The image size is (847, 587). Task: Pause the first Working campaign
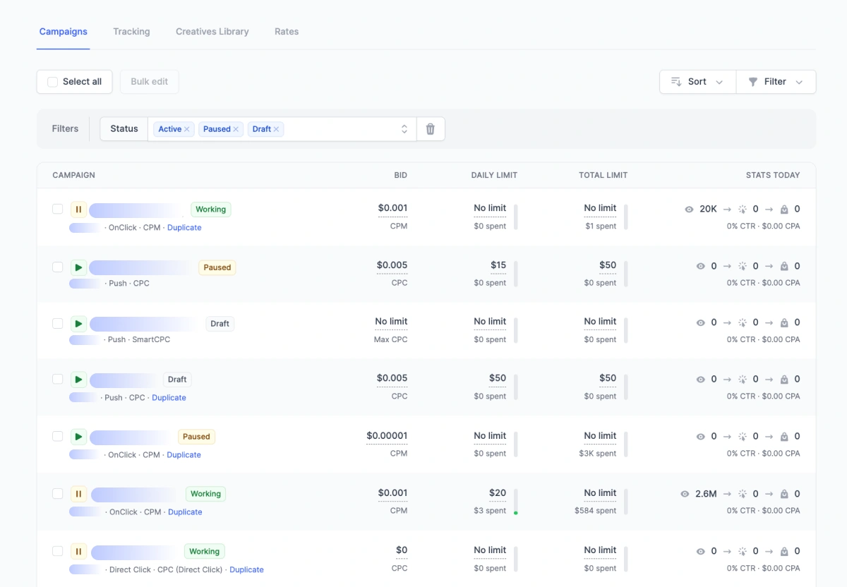(78, 209)
